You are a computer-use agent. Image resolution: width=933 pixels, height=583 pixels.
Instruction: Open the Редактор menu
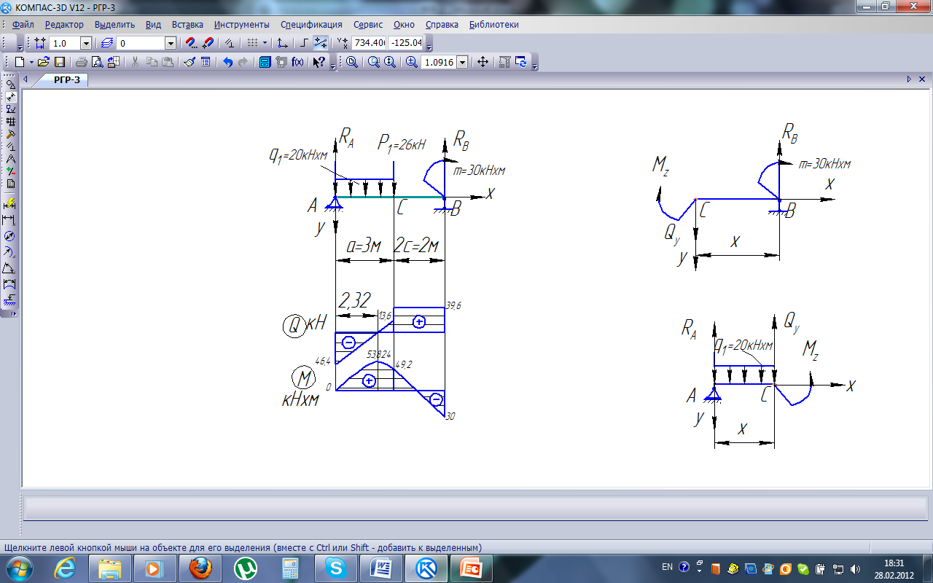[x=64, y=24]
